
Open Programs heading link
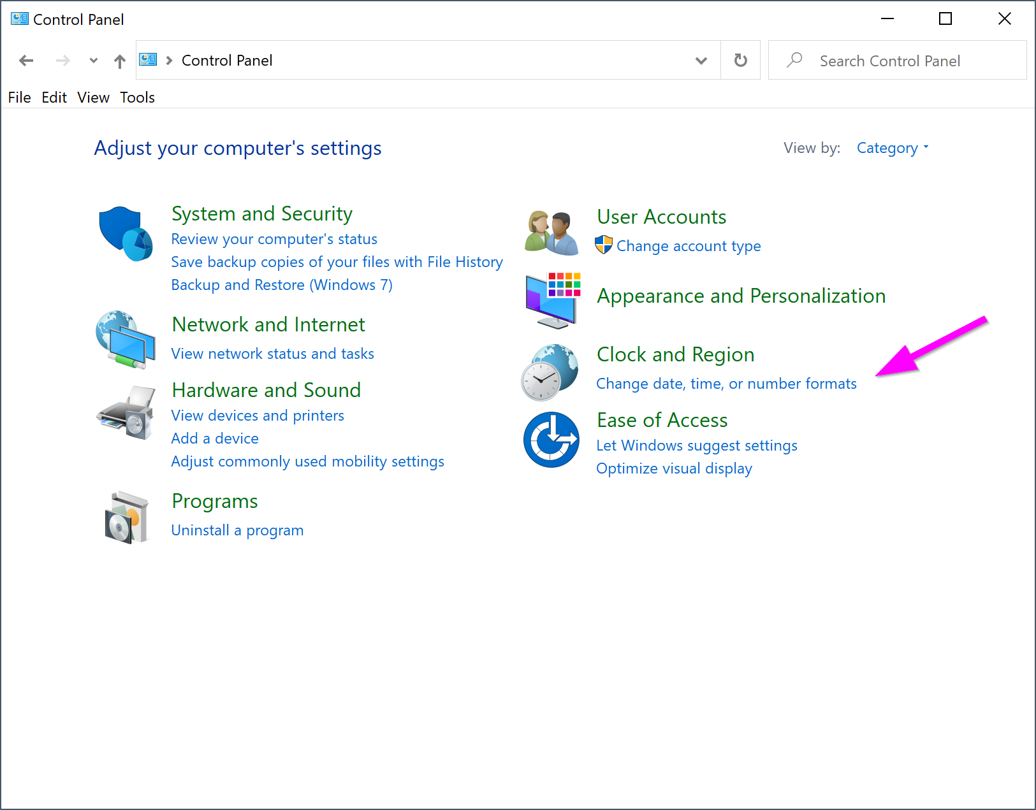click(x=215, y=502)
